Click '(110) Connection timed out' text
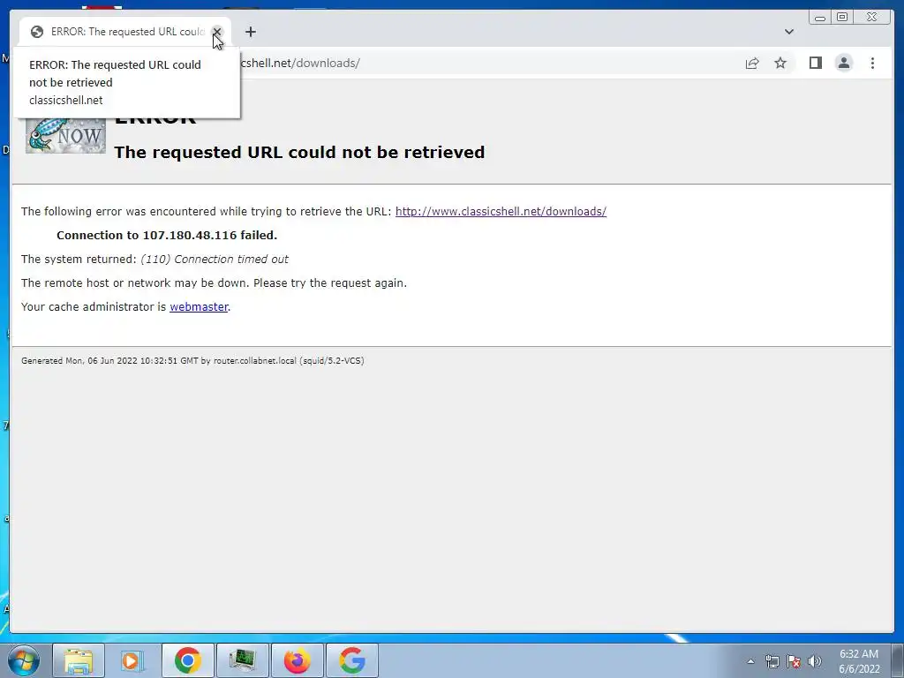Viewport: 904px width, 678px height. click(215, 260)
